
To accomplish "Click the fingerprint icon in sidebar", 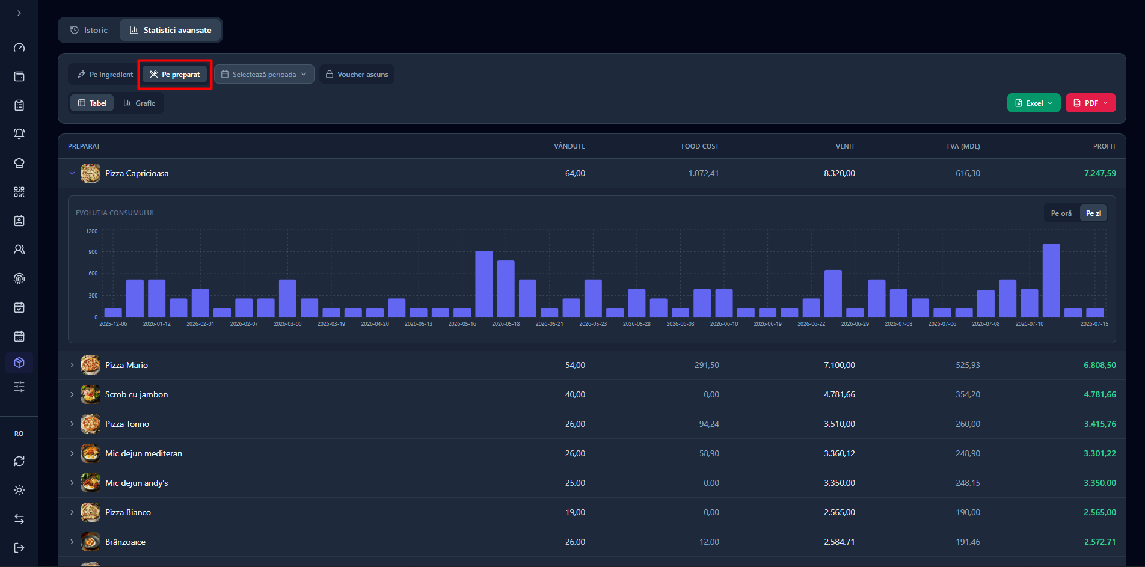I will coord(19,278).
